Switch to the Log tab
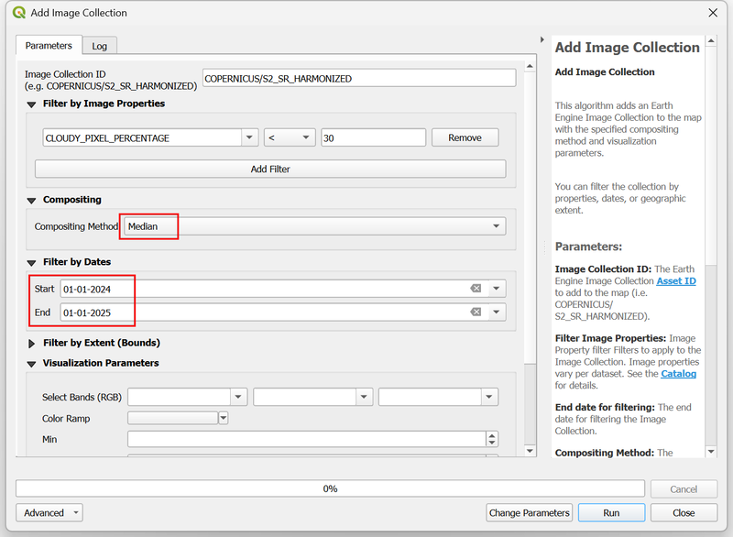This screenshot has height=537, width=733. click(x=99, y=46)
